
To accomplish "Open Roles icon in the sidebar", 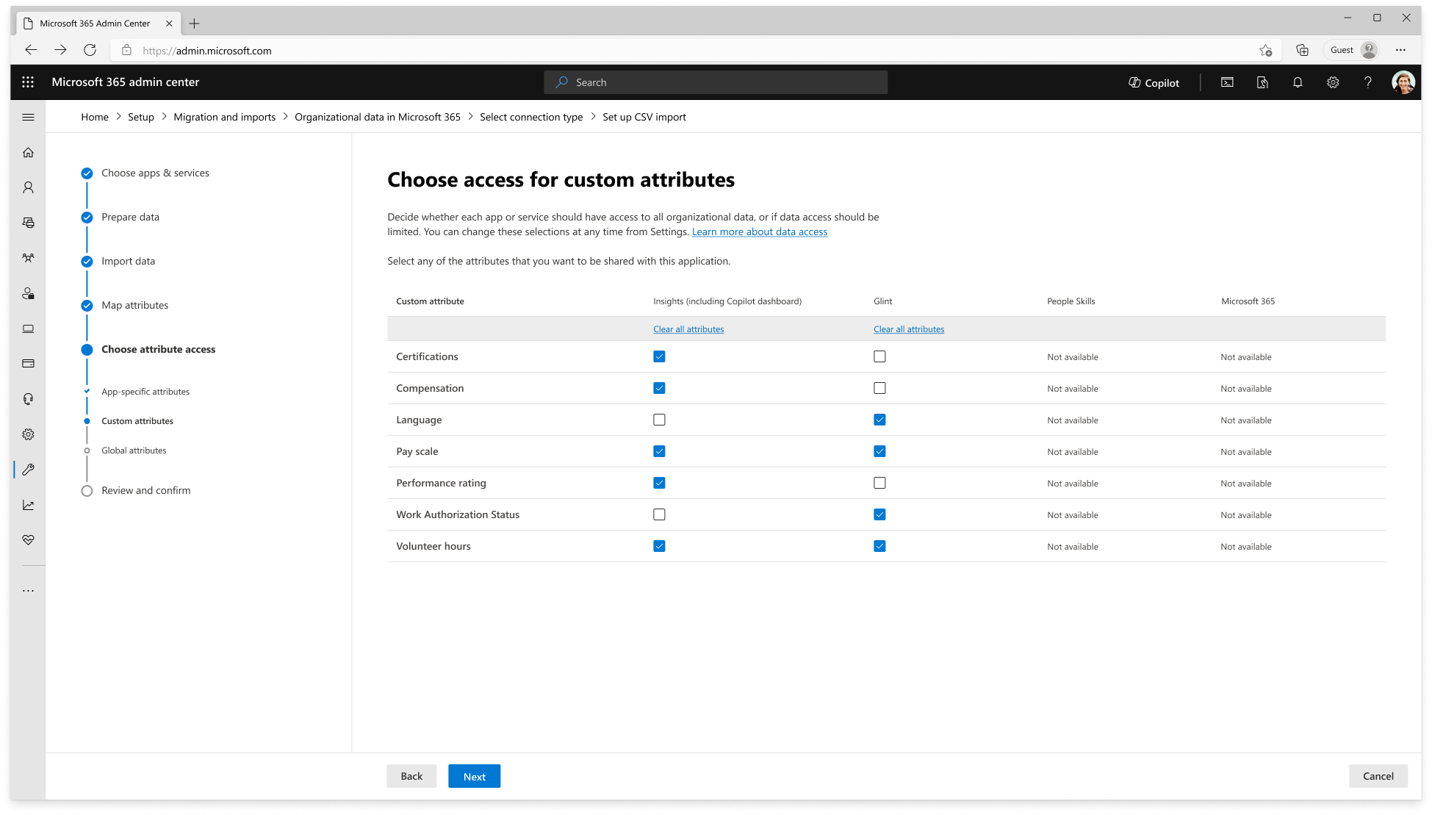I will click(28, 293).
